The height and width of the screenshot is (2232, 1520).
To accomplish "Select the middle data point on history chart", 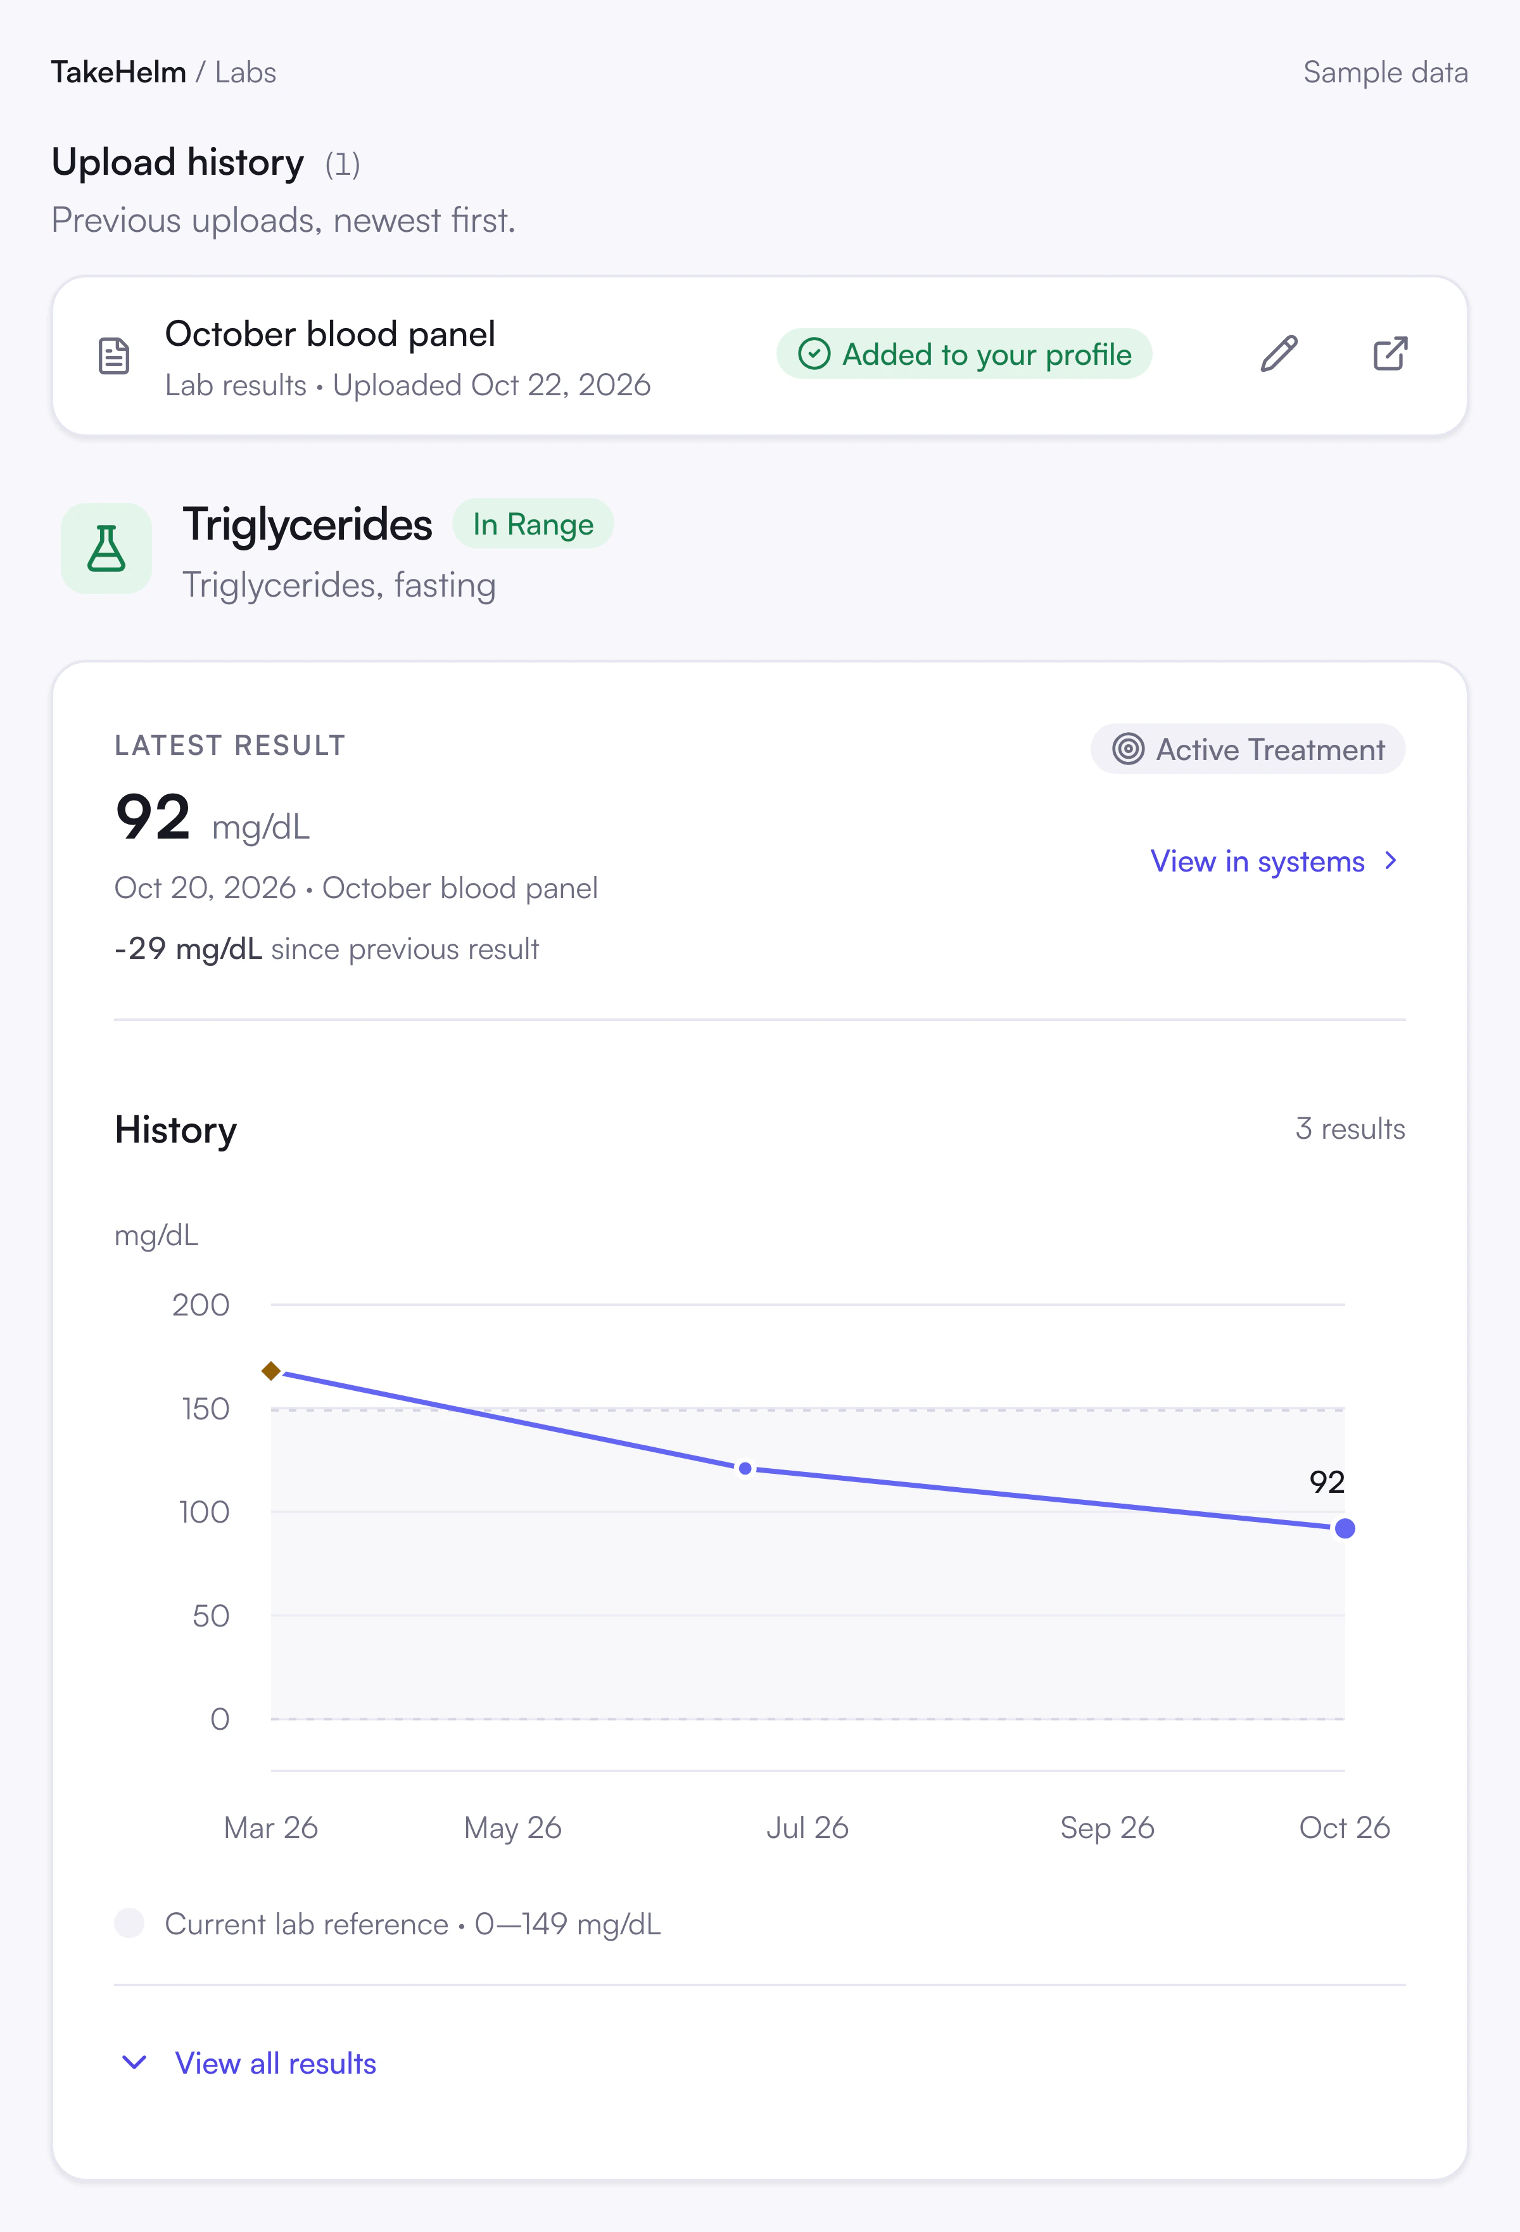I will coord(745,1469).
